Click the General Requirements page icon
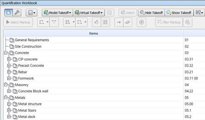Viewport: 205px width, 120px height. click(x=12, y=40)
